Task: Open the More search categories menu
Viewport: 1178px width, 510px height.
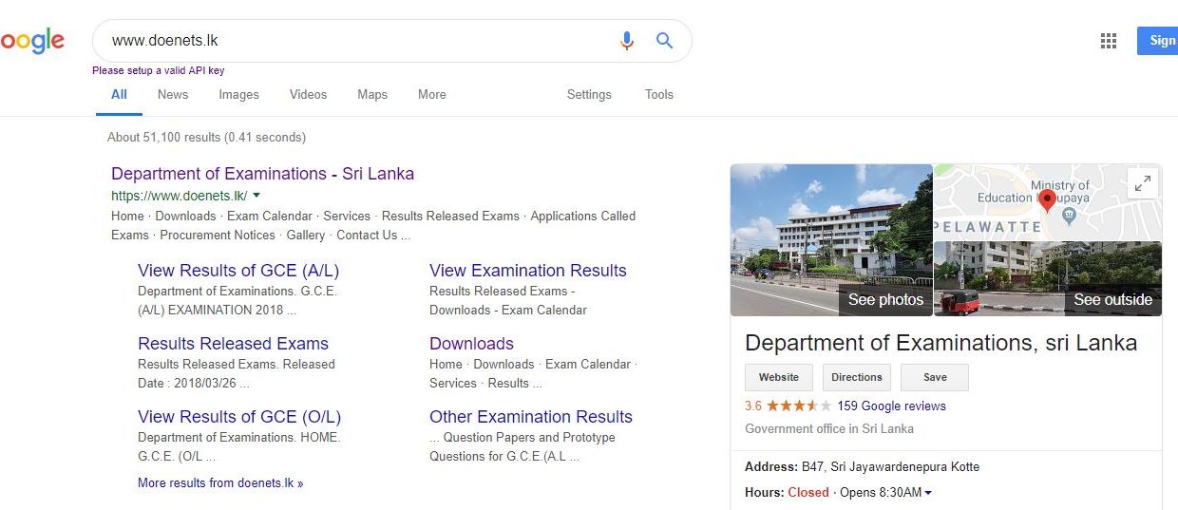Action: click(x=431, y=94)
